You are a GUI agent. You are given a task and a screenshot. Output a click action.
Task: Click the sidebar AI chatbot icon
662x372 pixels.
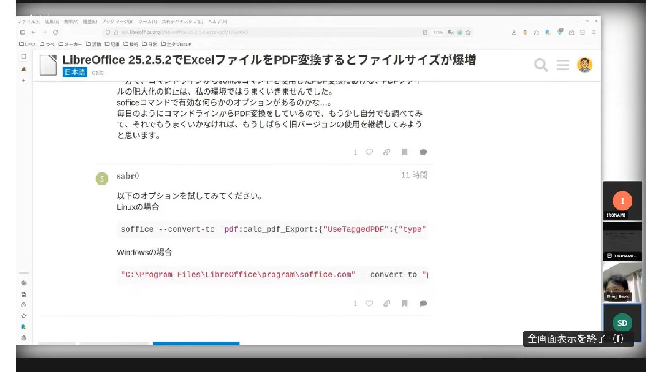click(x=24, y=283)
